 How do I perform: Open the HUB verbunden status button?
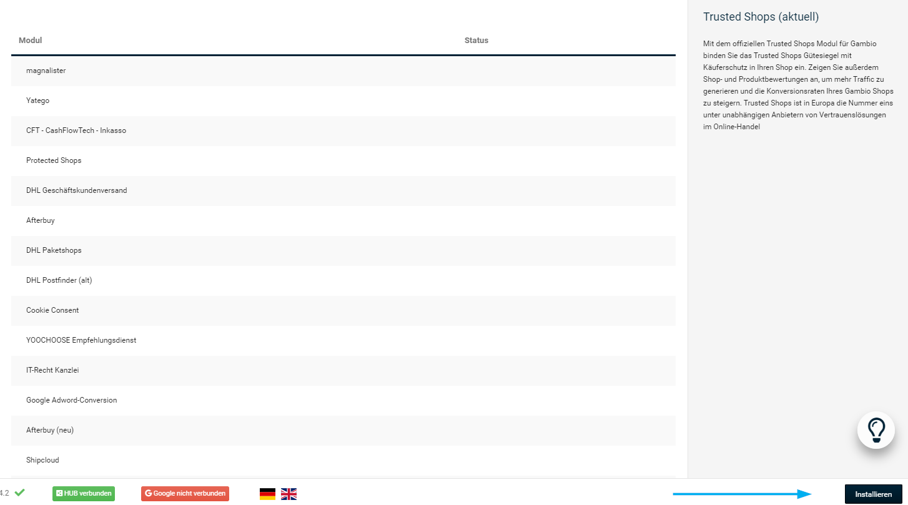pos(84,494)
